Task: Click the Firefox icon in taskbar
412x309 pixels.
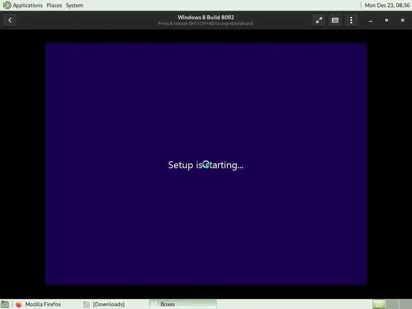Action: coord(19,304)
